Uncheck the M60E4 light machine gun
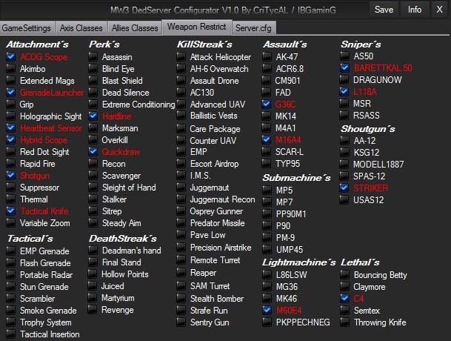The height and width of the screenshot is (341, 451). click(267, 310)
